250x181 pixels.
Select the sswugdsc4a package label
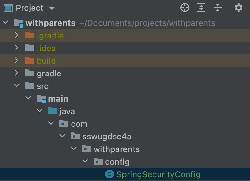pos(107,137)
